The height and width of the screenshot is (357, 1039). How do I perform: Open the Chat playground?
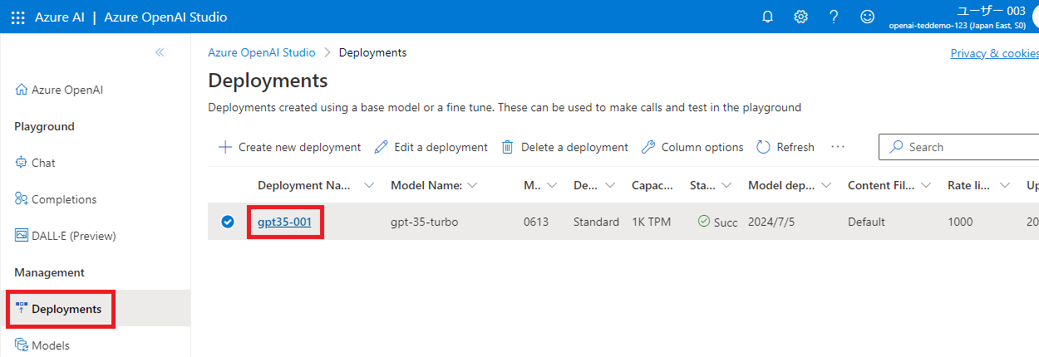click(36, 163)
